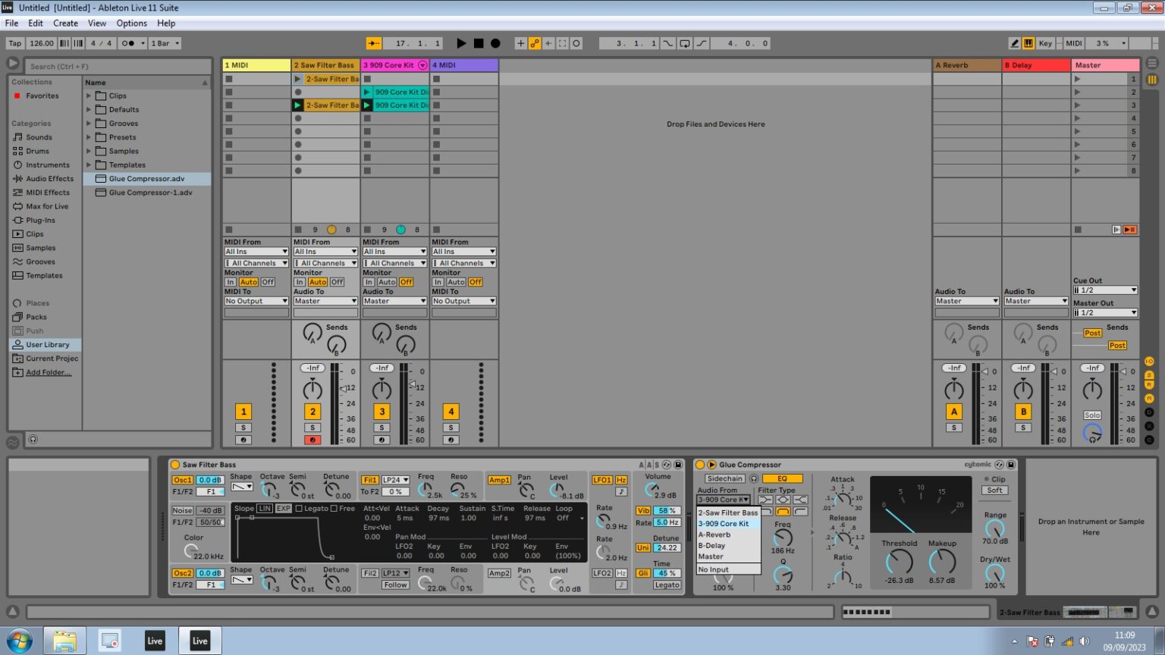Screen dimensions: 1165x655
Task: Click the Tap tempo button
Action: [15, 43]
